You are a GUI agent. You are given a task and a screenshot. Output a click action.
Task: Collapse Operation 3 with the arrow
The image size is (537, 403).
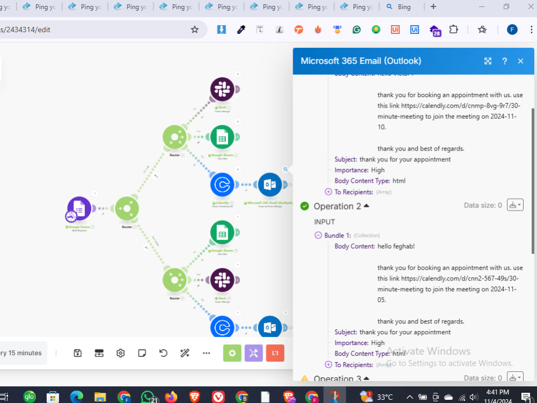coord(366,378)
